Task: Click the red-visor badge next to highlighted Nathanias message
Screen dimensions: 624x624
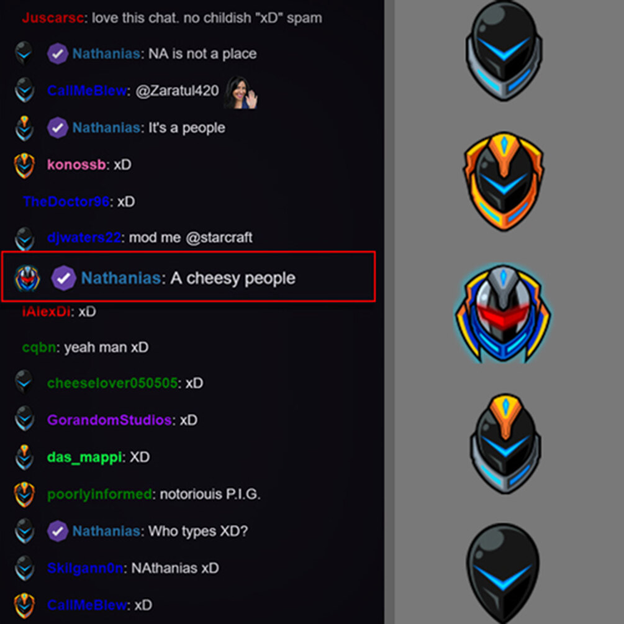Action: click(27, 278)
